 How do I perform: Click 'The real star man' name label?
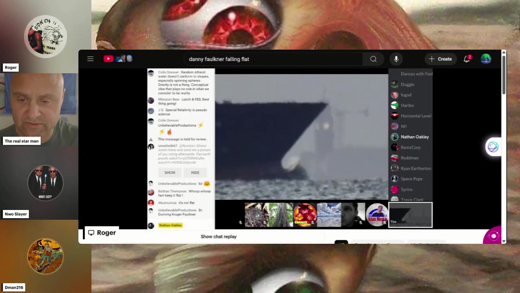pos(22,141)
